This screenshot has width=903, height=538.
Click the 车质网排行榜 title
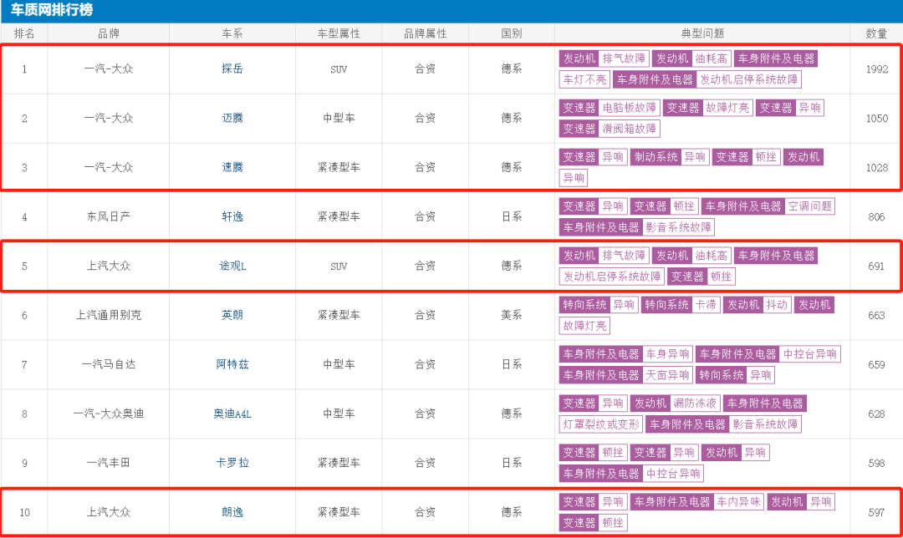pyautogui.click(x=52, y=10)
